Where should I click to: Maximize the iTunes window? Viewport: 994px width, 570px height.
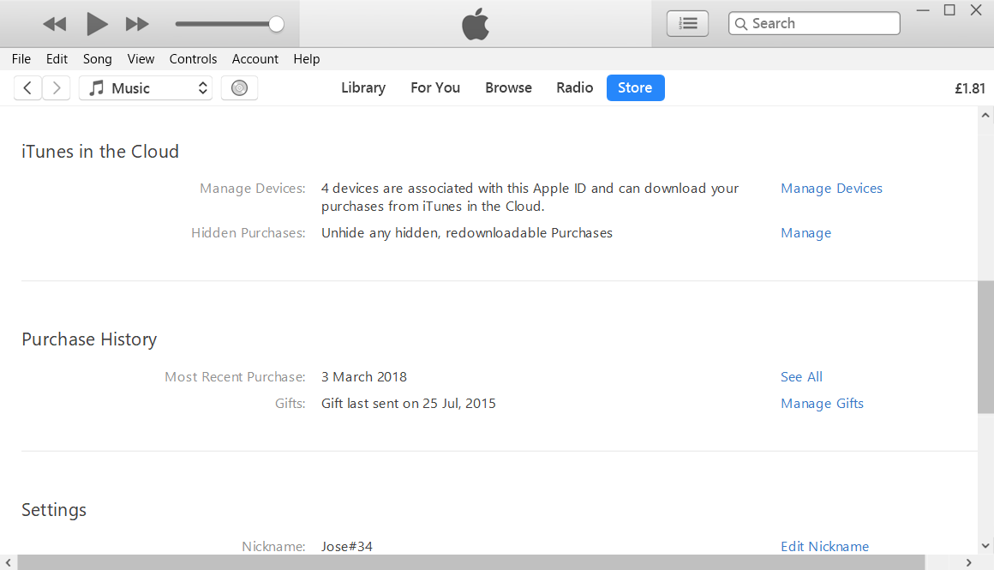click(949, 10)
